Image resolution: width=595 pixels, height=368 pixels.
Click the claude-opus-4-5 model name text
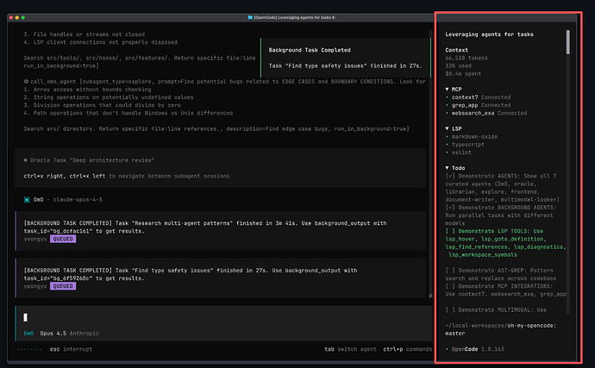point(78,200)
